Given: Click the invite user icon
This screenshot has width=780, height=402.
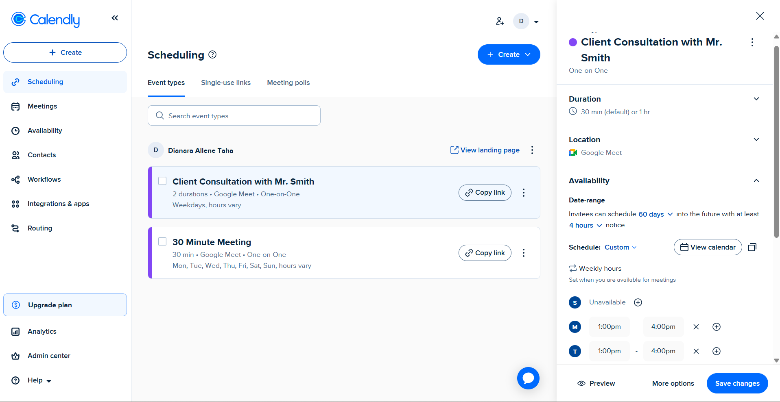Looking at the screenshot, I should 500,22.
